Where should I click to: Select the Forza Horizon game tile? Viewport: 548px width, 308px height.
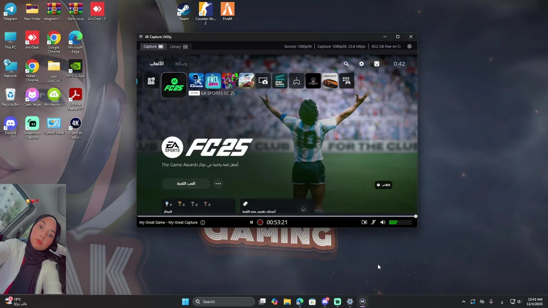coord(246,81)
